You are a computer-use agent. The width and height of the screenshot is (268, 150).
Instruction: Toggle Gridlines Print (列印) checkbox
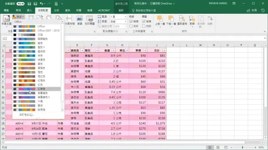131,26
